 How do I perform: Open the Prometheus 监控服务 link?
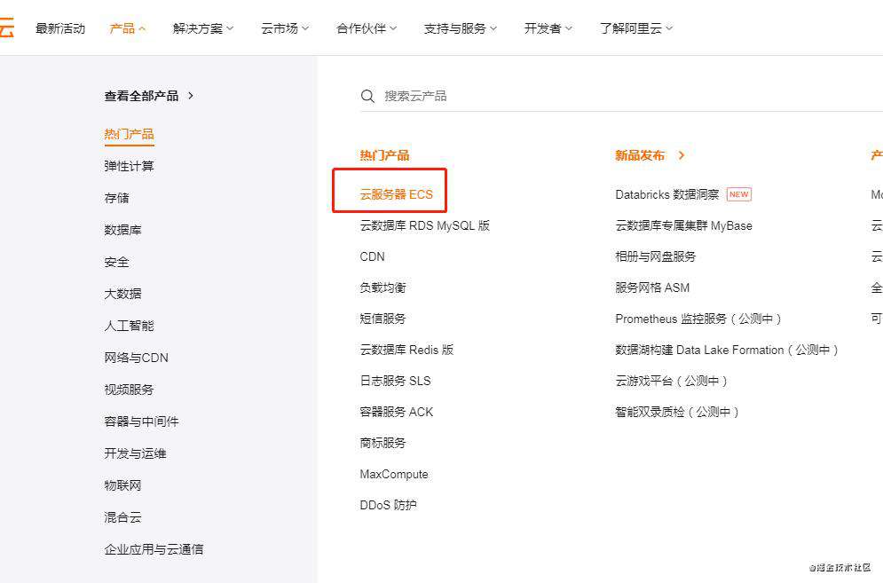698,319
